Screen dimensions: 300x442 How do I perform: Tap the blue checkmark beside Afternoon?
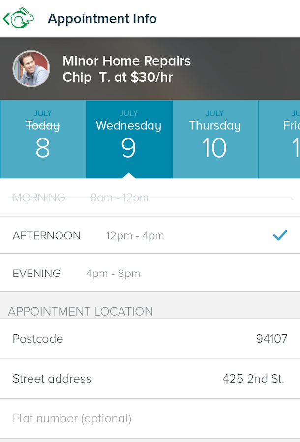(280, 235)
